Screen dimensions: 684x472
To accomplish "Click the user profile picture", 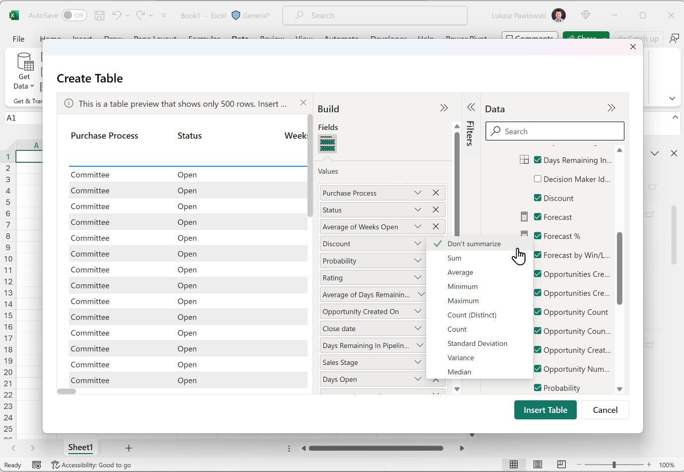I will [x=559, y=15].
